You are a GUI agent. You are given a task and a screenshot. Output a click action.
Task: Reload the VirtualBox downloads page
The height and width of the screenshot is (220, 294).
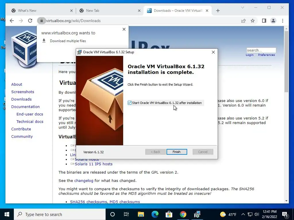[x=30, y=21]
